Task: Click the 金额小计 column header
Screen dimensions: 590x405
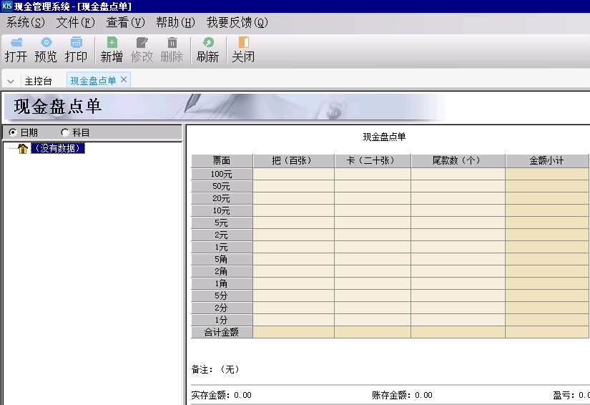Action: coord(547,161)
